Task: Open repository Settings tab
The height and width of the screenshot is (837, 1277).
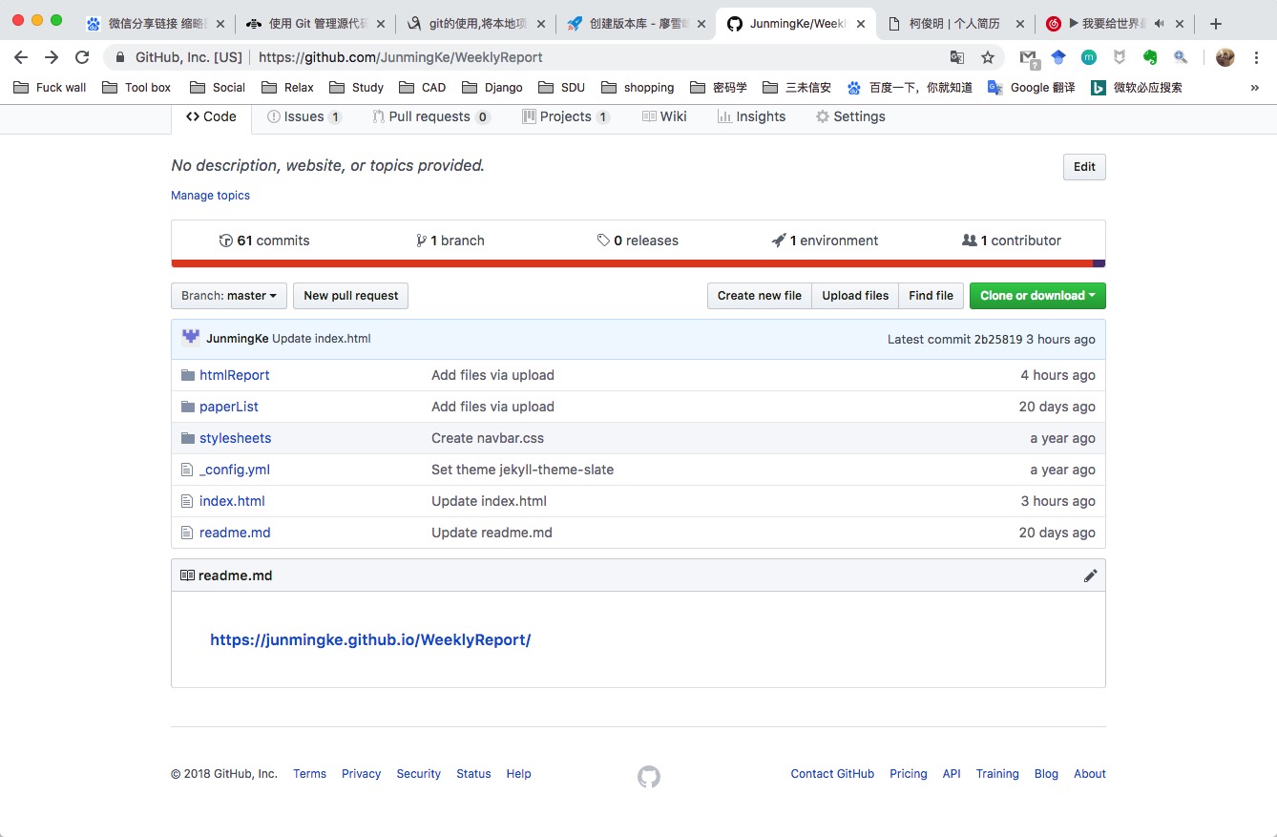Action: click(x=850, y=116)
